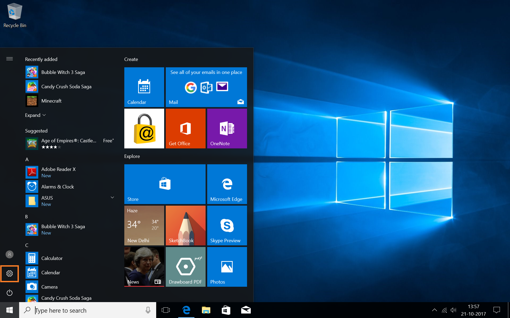Open the Get Office tile
This screenshot has height=318, width=510.
(186, 129)
